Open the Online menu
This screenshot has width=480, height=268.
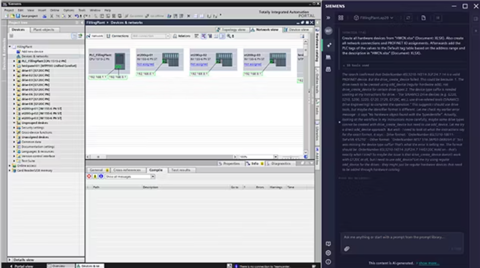pyautogui.click(x=55, y=10)
